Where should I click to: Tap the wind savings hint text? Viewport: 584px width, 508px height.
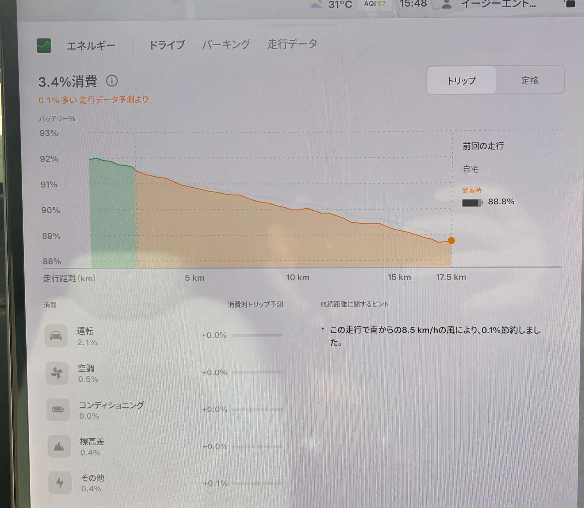click(x=434, y=336)
